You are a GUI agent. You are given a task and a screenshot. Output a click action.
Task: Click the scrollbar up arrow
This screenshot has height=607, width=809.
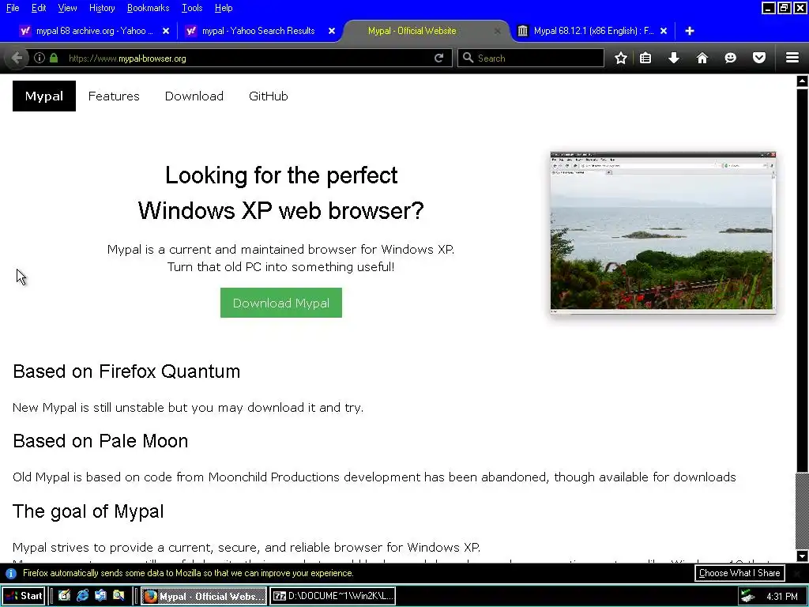coord(802,81)
